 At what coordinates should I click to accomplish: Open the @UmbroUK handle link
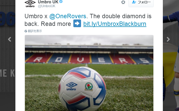(47, 6)
